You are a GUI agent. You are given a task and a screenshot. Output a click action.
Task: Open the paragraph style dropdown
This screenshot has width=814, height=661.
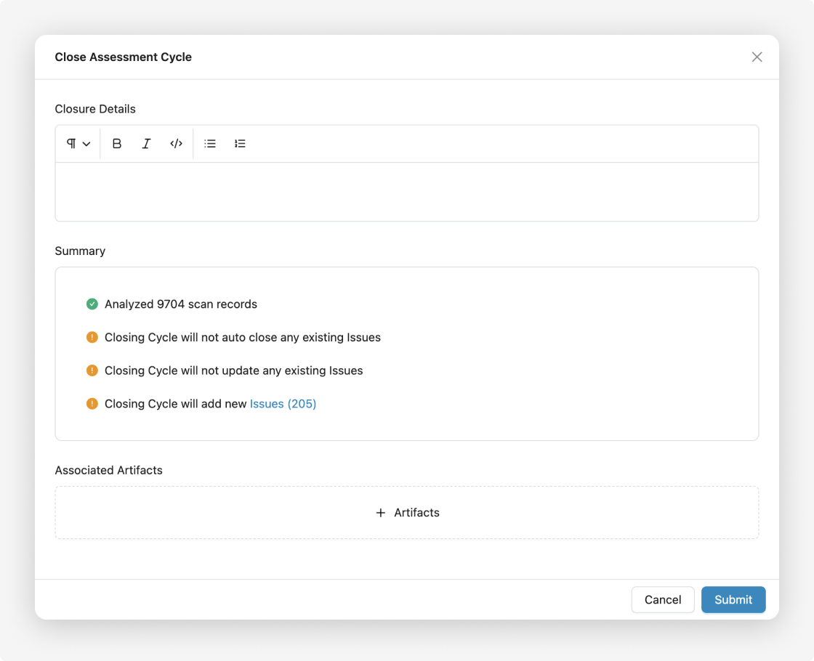pyautogui.click(x=78, y=144)
